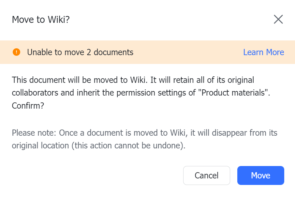Open Learn More about the move failure

[264, 52]
